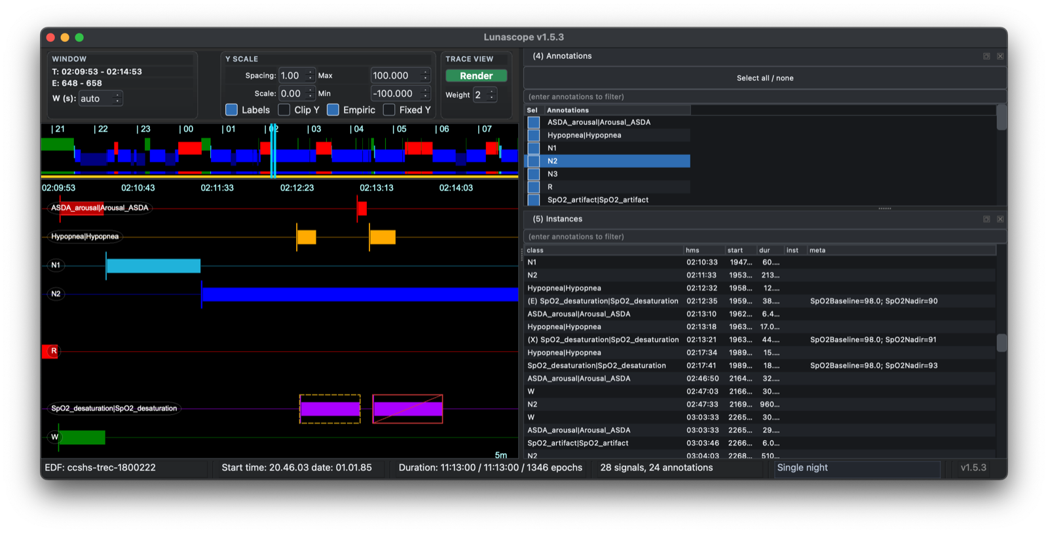
Task: Select the ASDA_arousal 02:46:50 instance row
Action: tap(760, 379)
